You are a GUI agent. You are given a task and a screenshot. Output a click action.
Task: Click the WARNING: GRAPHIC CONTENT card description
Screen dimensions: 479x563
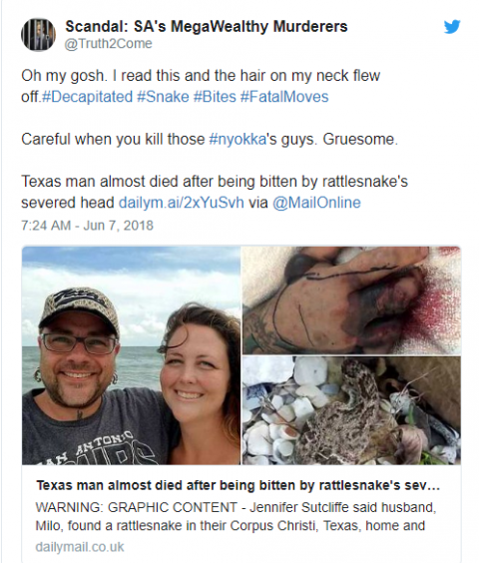tap(236, 516)
